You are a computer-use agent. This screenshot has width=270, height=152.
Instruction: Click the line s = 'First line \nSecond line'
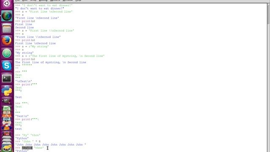tap(44, 11)
